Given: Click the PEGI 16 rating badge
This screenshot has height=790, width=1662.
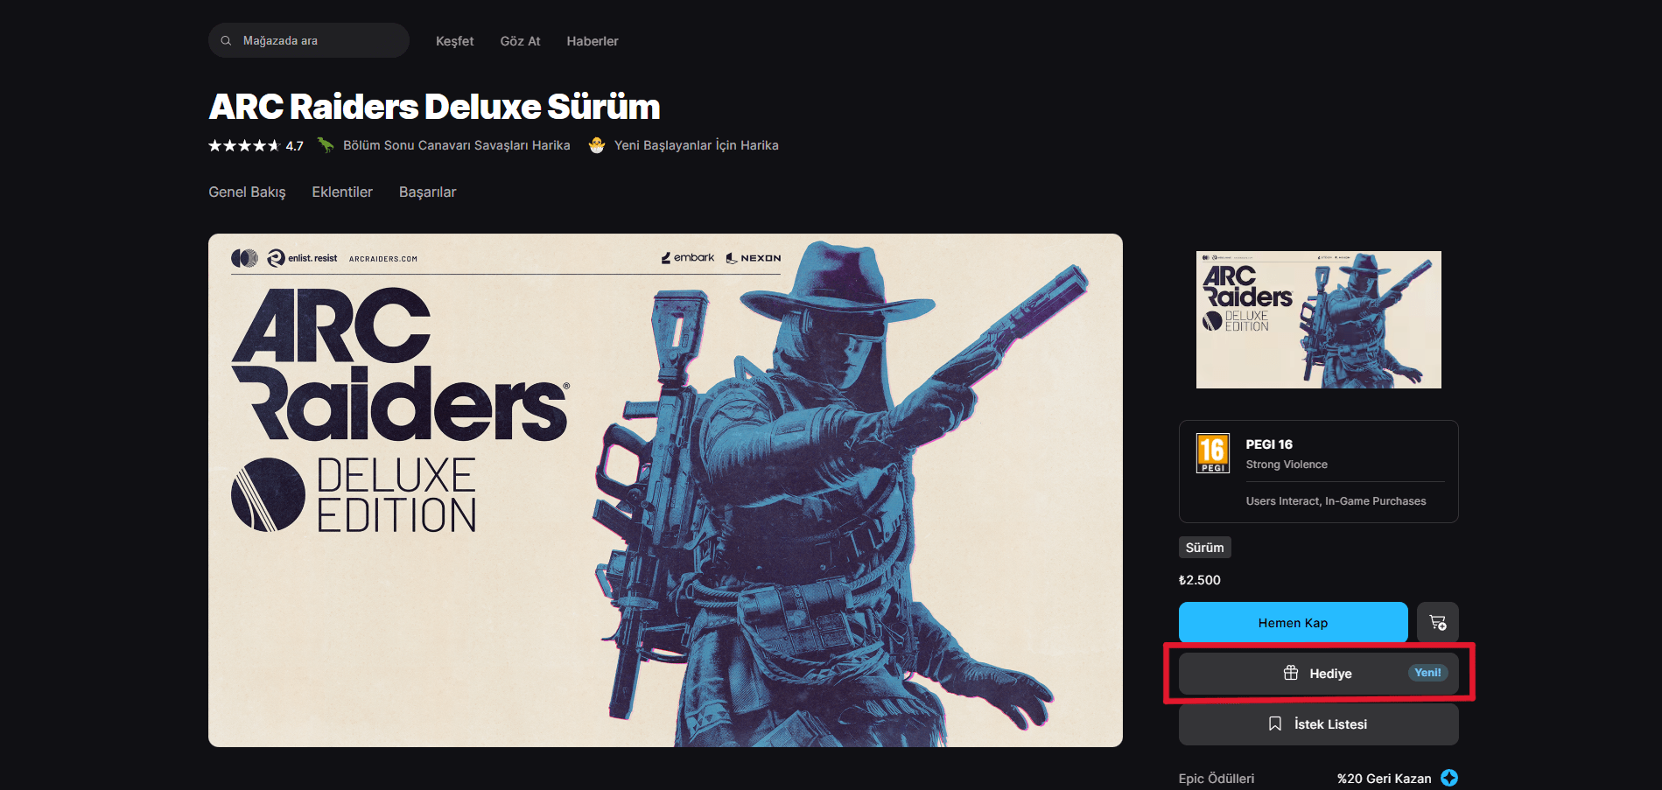Looking at the screenshot, I should pos(1213,453).
